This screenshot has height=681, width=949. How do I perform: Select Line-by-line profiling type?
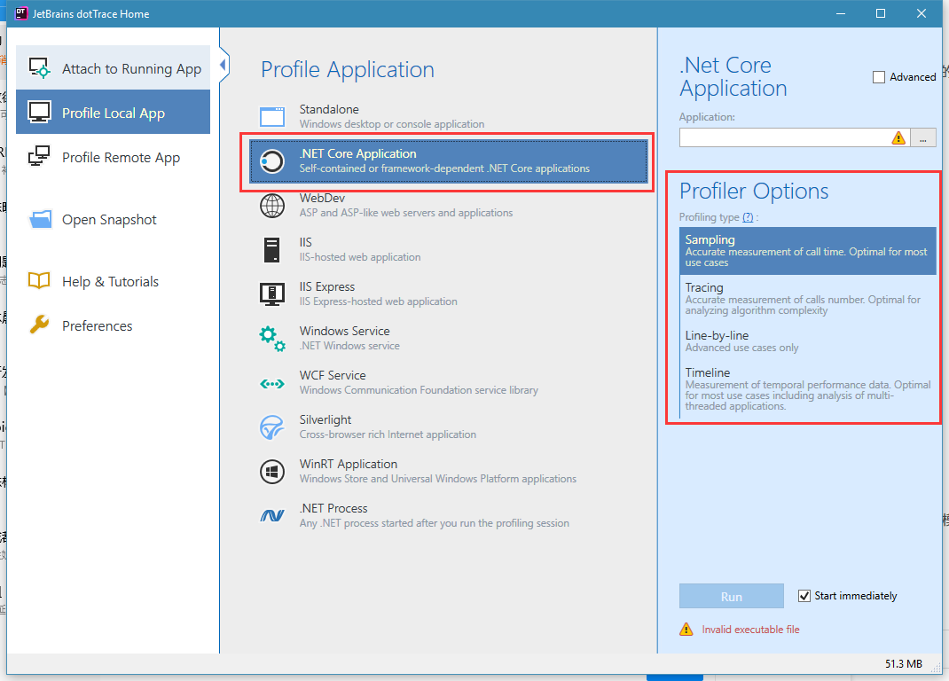pyautogui.click(x=808, y=340)
